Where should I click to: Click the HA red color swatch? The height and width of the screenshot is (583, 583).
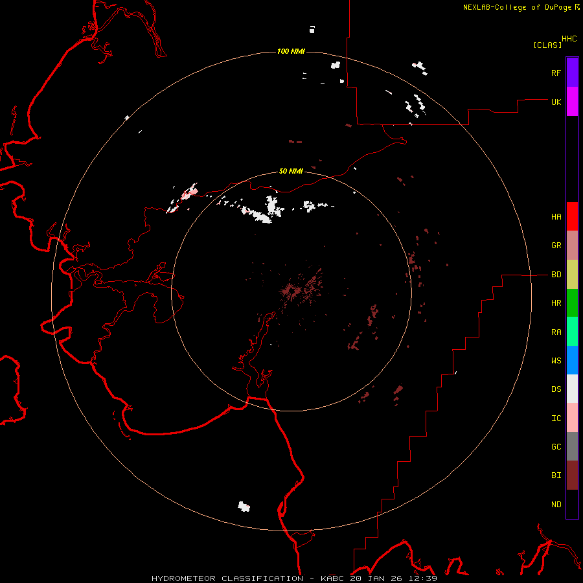click(x=572, y=216)
